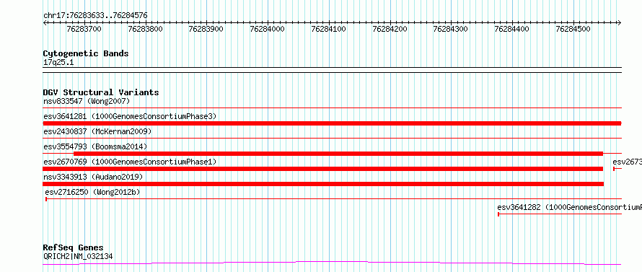Click the DGV Structural Variants track heading

(101, 92)
